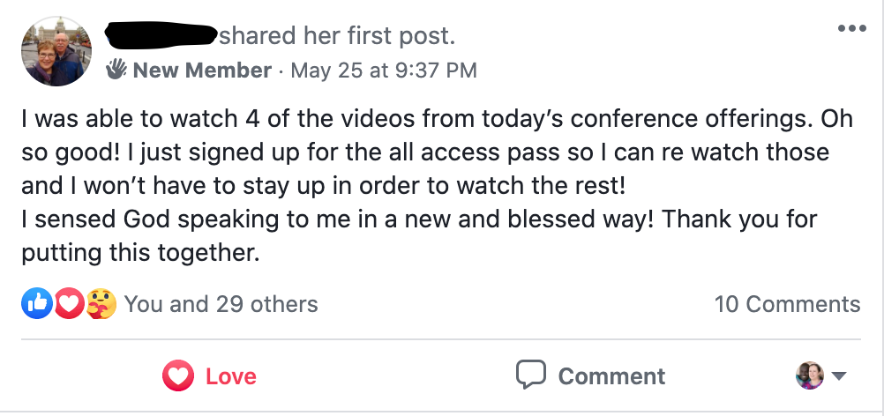
Task: Click the line "putting this together."
Action: 140,254
